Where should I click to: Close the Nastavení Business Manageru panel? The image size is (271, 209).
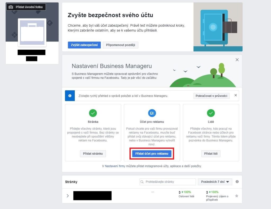pyautogui.click(x=237, y=60)
